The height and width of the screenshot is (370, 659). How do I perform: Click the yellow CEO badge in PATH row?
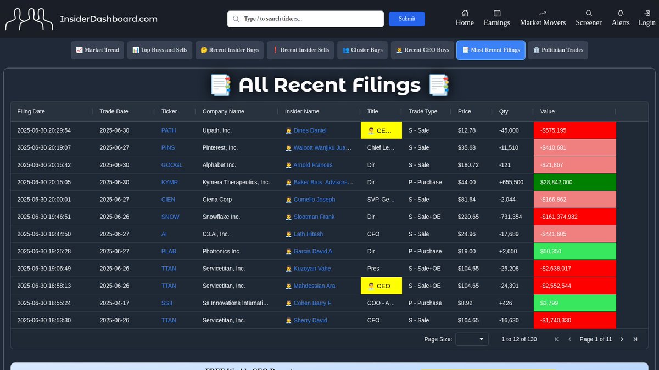tap(381, 130)
